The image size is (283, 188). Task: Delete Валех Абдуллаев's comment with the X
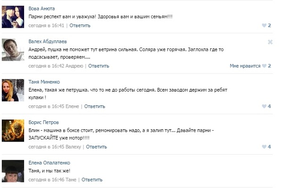pyautogui.click(x=270, y=42)
